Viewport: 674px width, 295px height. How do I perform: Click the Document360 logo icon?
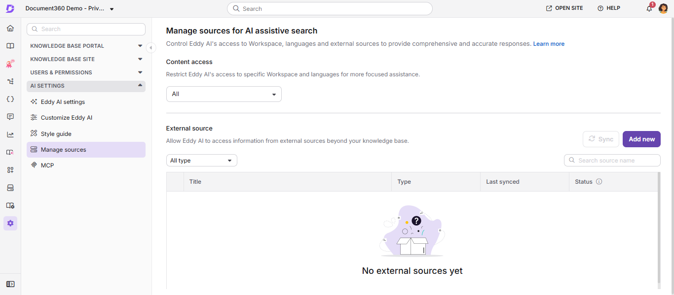tap(10, 8)
